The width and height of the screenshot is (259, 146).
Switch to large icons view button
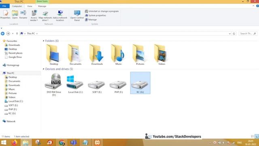[257, 136]
